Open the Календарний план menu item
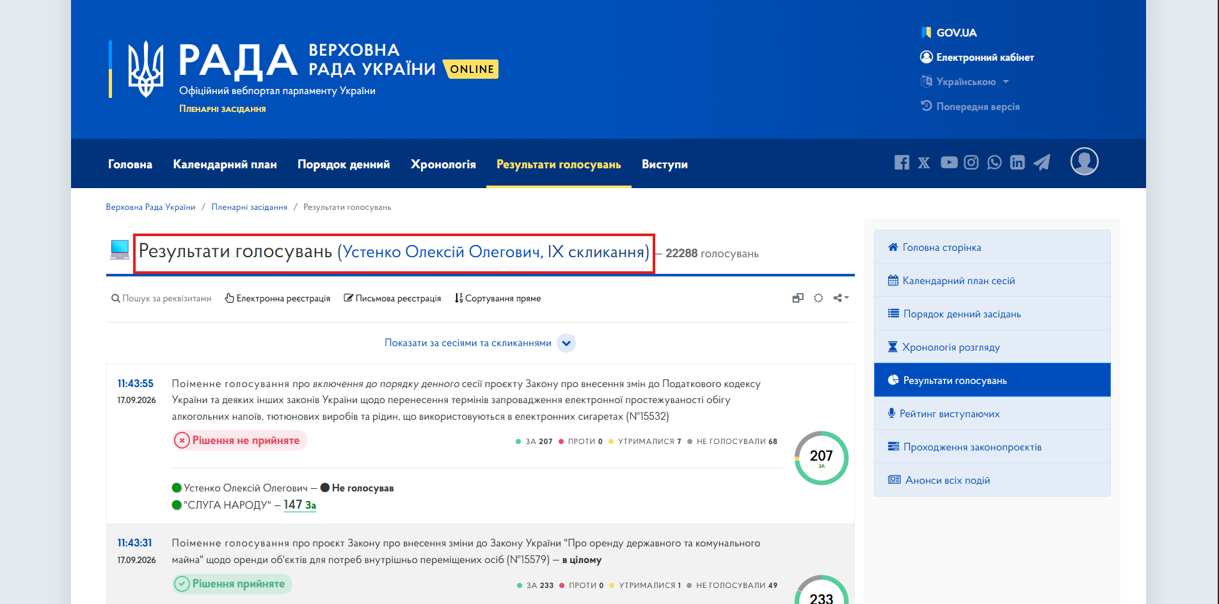The height and width of the screenshot is (604, 1219). [225, 164]
